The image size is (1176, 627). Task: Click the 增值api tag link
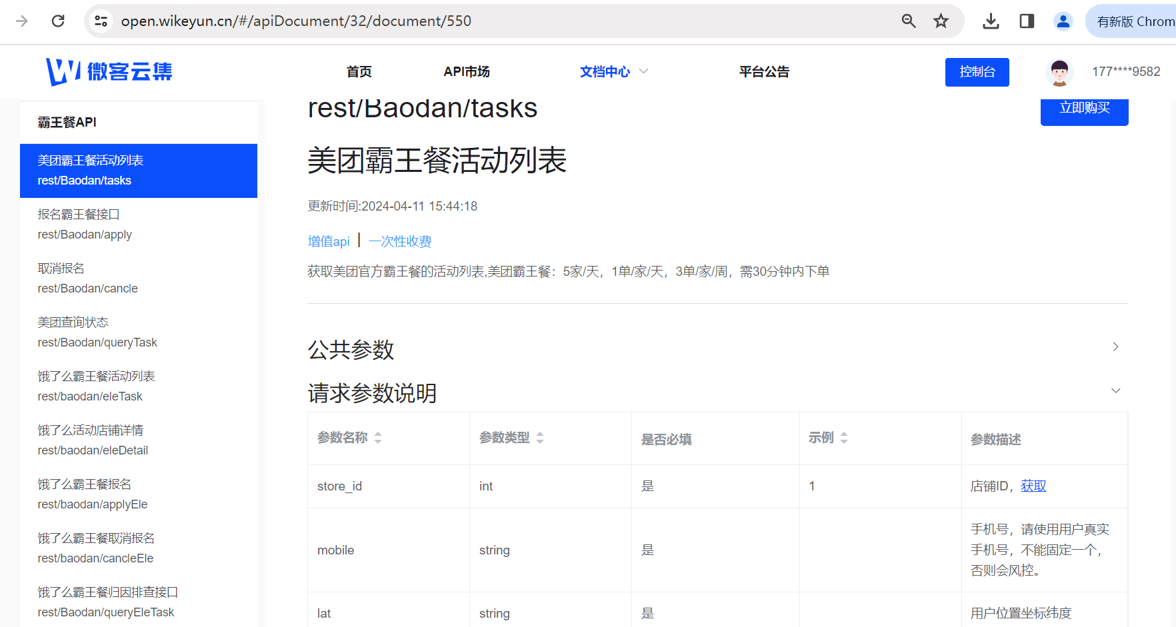coord(329,241)
